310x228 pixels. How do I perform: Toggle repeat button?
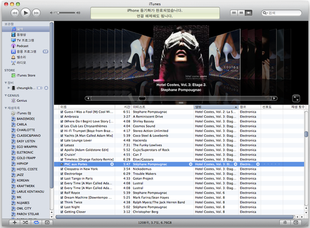click(36, 222)
